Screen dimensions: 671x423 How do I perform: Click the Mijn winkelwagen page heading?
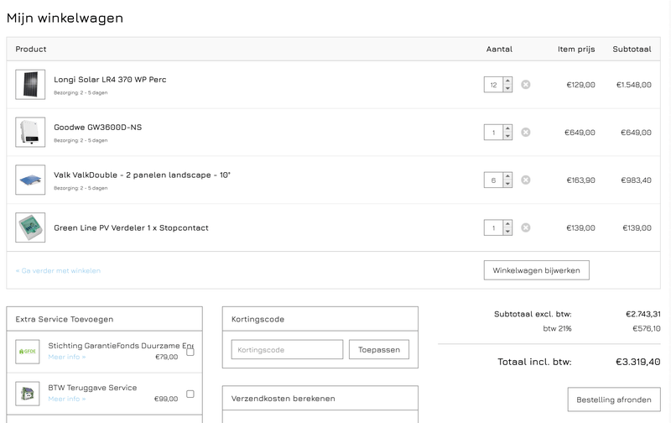tap(65, 18)
